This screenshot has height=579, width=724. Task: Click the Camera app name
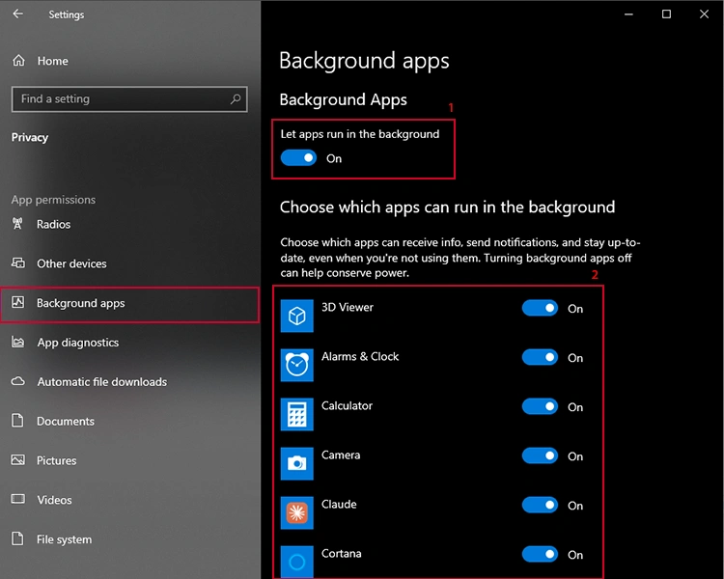(341, 455)
